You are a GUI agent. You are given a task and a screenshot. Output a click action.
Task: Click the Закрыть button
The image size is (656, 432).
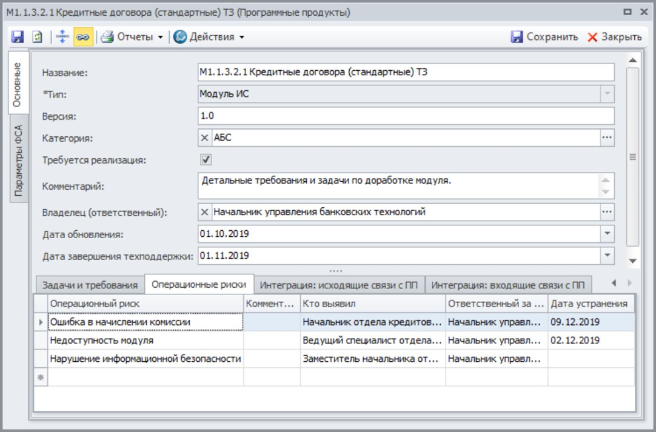pyautogui.click(x=614, y=37)
